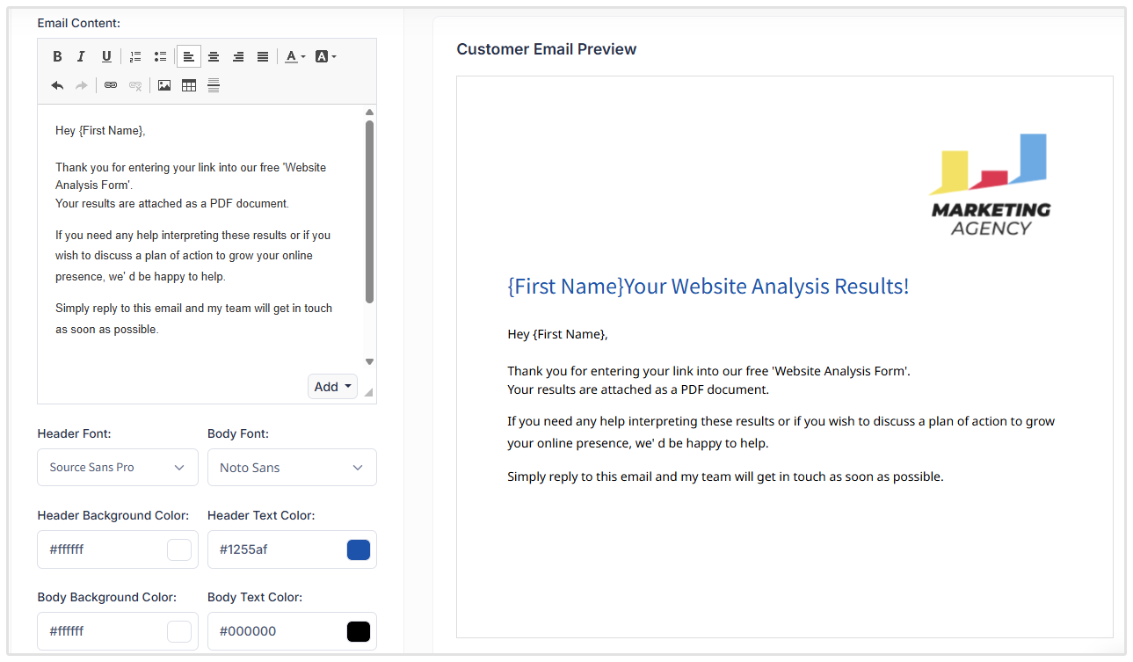
Task: Click the editor resize handle corner
Action: [368, 392]
